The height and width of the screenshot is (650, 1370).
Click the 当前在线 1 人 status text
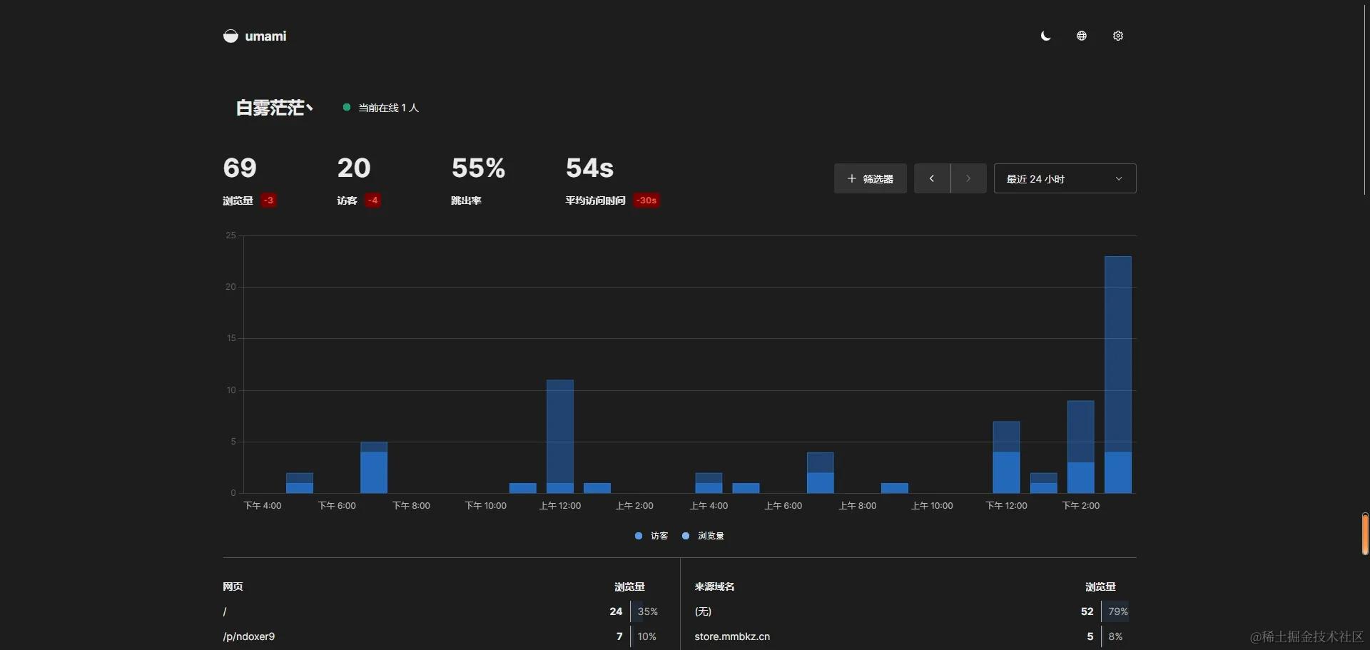click(x=388, y=108)
